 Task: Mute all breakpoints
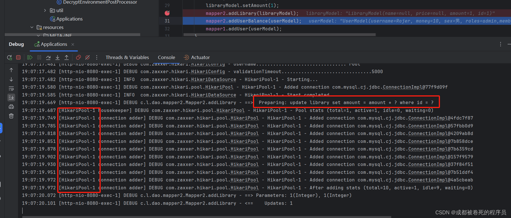coord(87,57)
